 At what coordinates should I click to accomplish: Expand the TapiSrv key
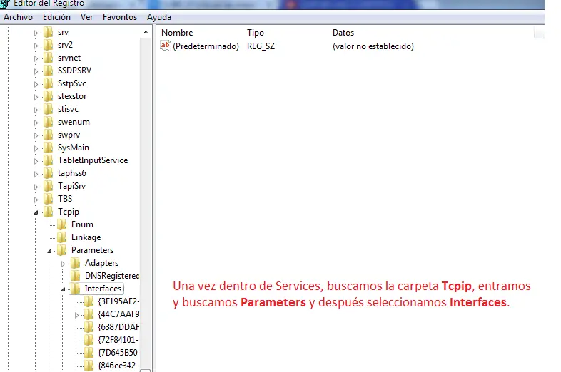(36, 187)
